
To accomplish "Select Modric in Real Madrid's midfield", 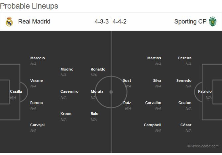I will click(x=67, y=69).
